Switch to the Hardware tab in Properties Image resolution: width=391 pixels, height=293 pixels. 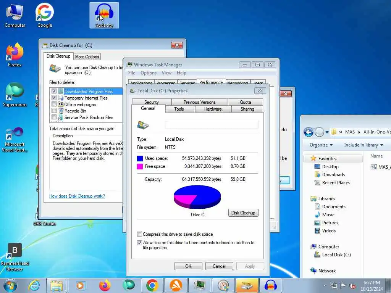[x=213, y=109]
